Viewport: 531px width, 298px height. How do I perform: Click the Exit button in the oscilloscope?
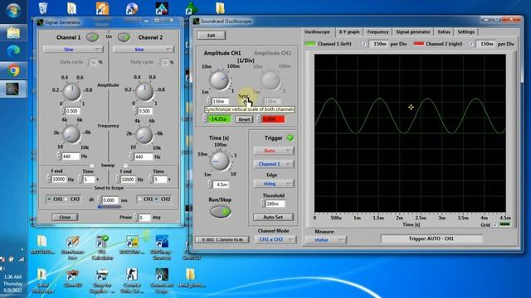(212, 36)
